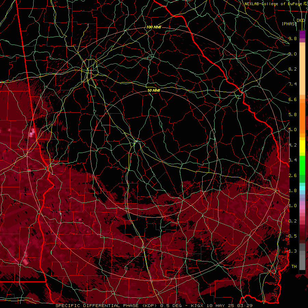Viewport: 308px width, 308px height.
Task: Click the 9.8 scale value
Action: 293,38
